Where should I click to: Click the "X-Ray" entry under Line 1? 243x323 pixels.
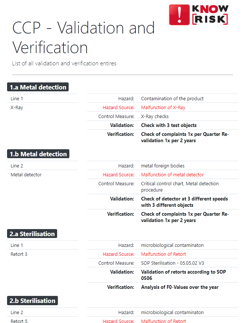[17, 108]
